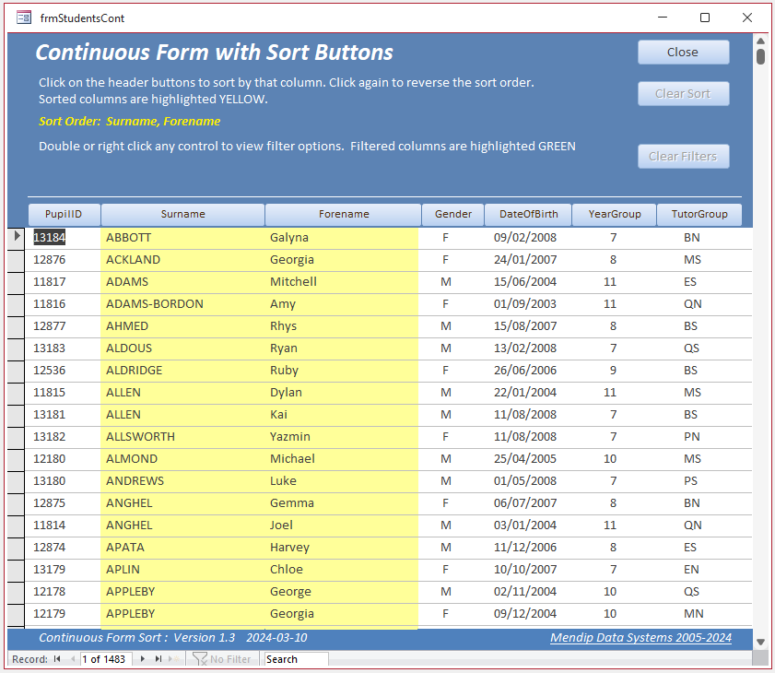Click the surname APATA
The image size is (775, 673).
[125, 548]
